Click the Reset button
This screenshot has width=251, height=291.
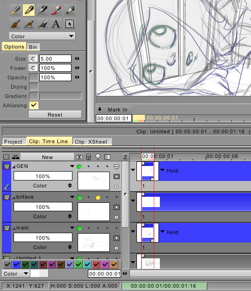[x=55, y=115]
